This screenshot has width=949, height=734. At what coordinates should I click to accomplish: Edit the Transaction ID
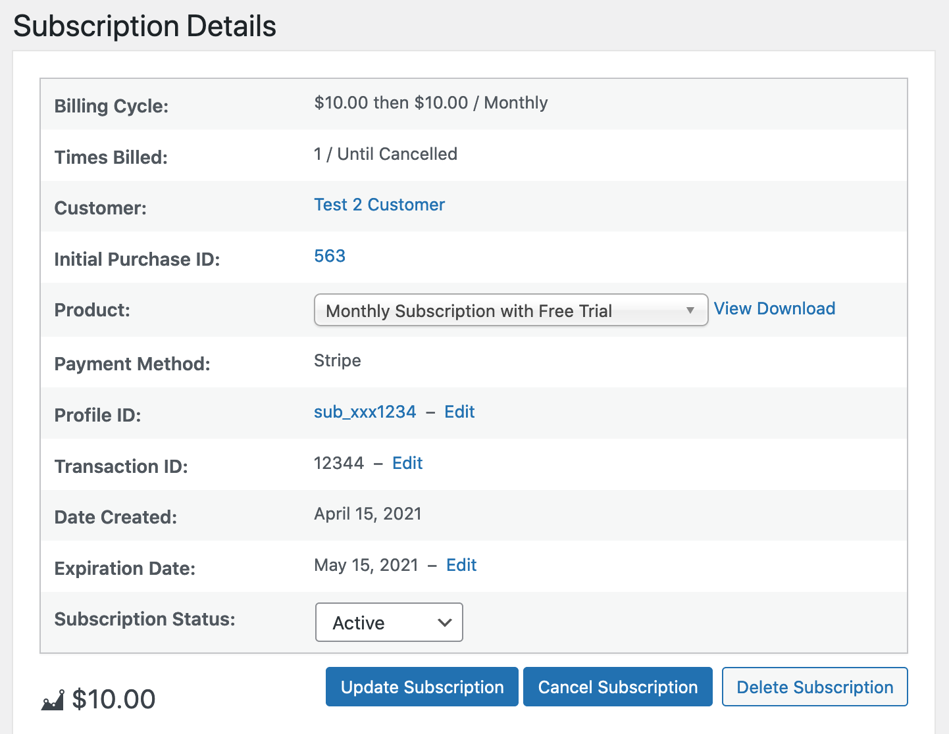pyautogui.click(x=407, y=464)
